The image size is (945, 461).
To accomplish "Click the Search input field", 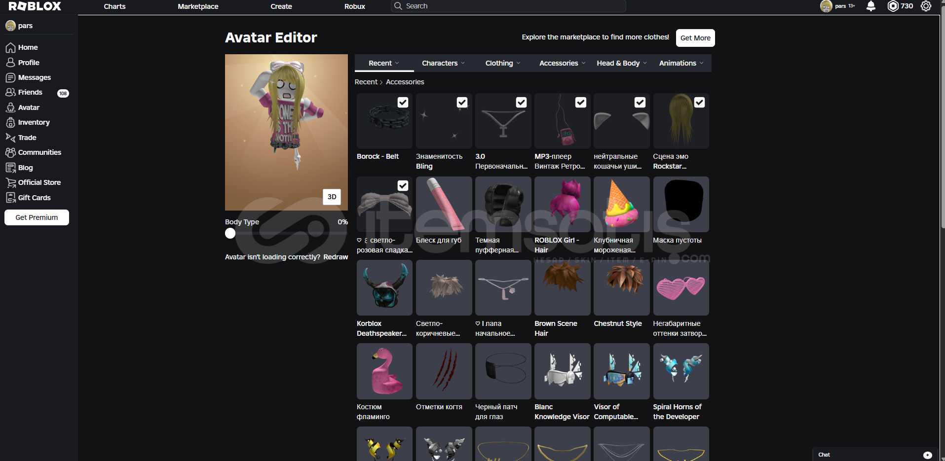I will tap(508, 6).
